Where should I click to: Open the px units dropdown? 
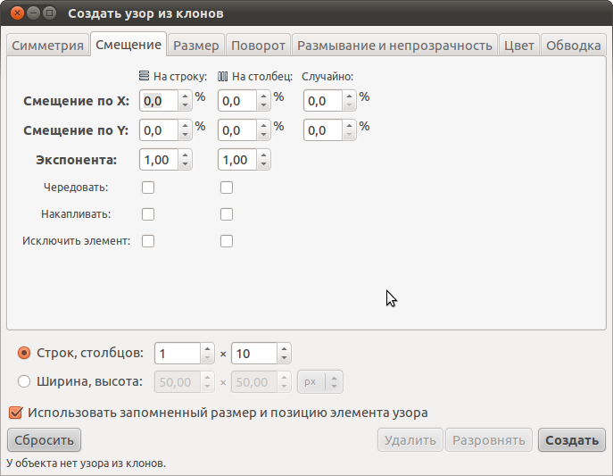[x=319, y=381]
